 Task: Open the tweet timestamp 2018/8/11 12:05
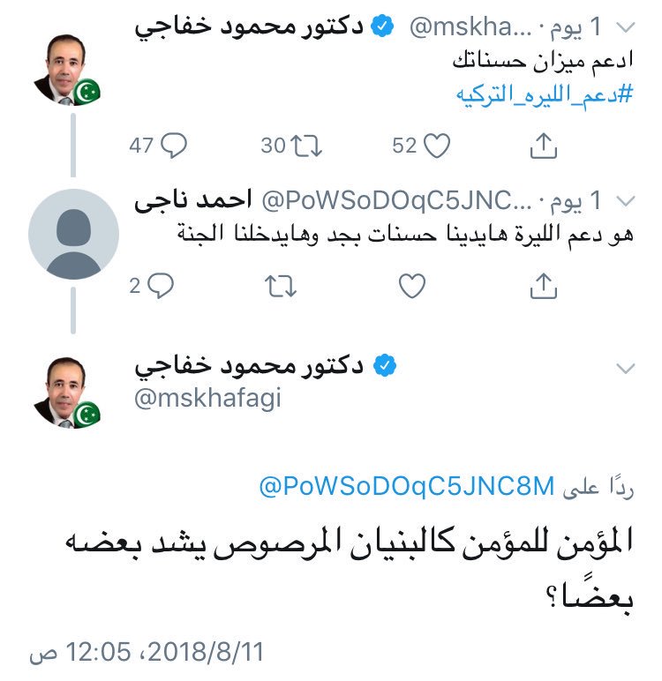[147, 652]
